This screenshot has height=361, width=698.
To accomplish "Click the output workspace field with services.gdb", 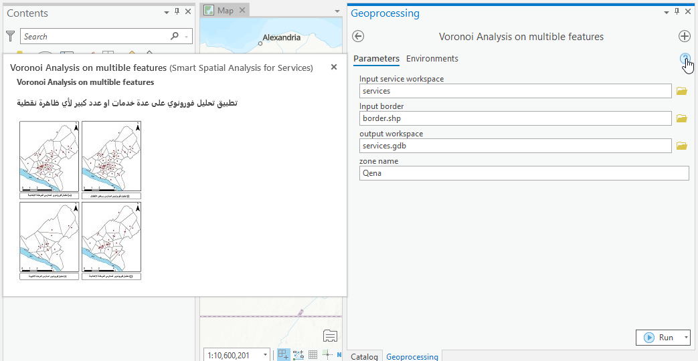I will 515,146.
